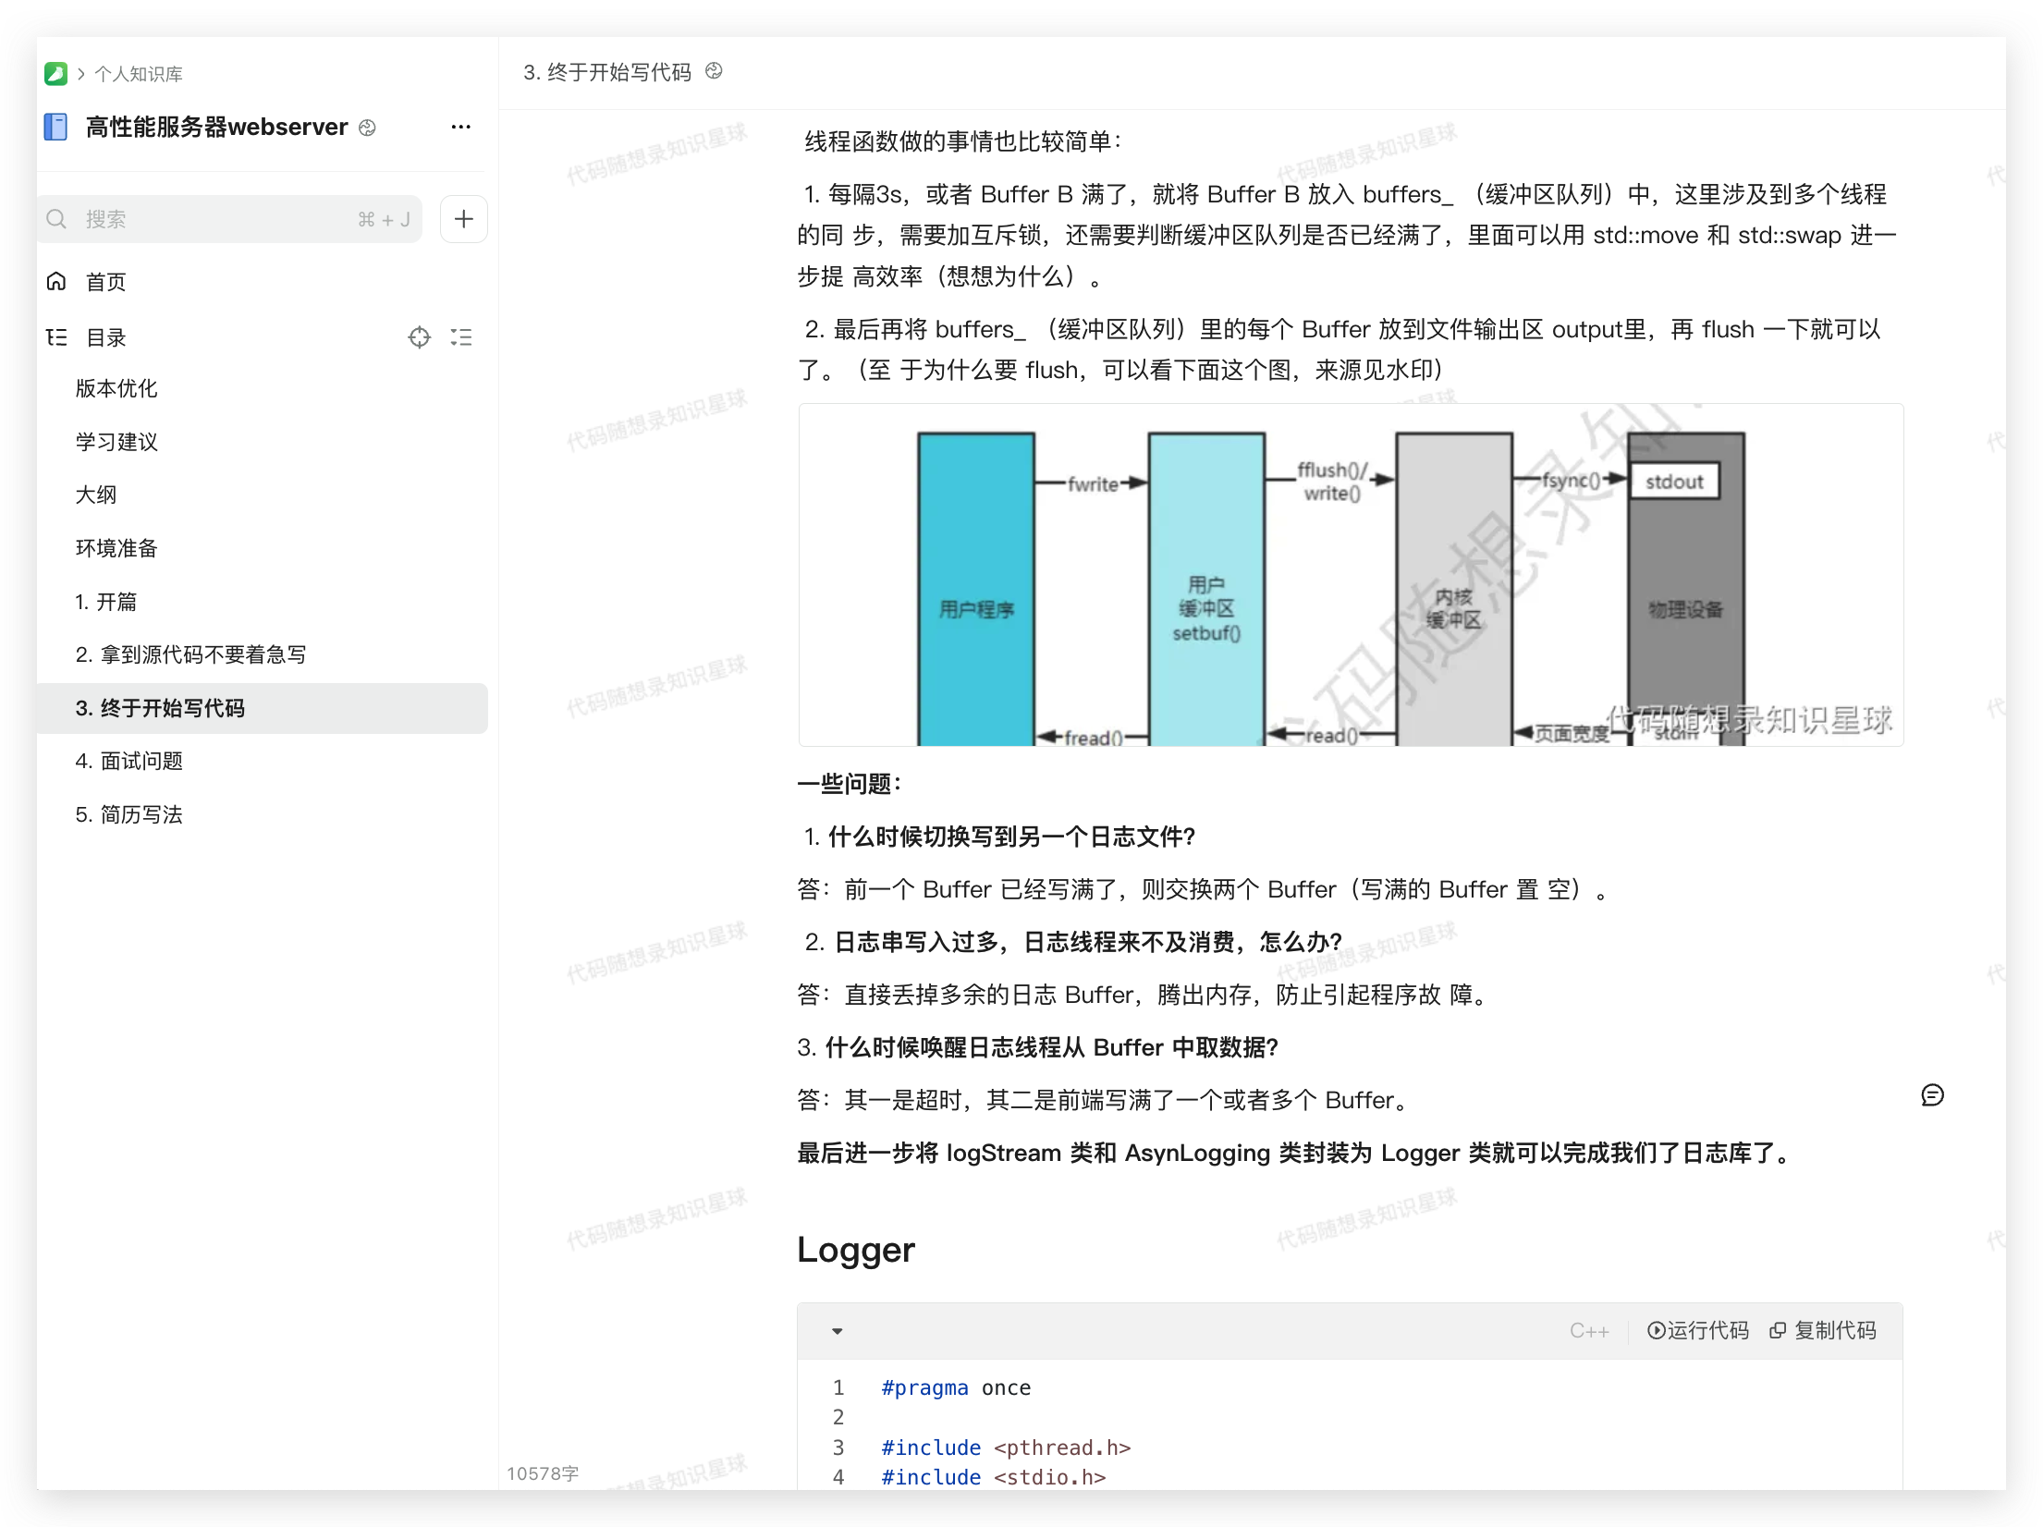This screenshot has height=1527, width=2043.
Task: Click the copy icon of 复制代码
Action: click(x=1778, y=1330)
